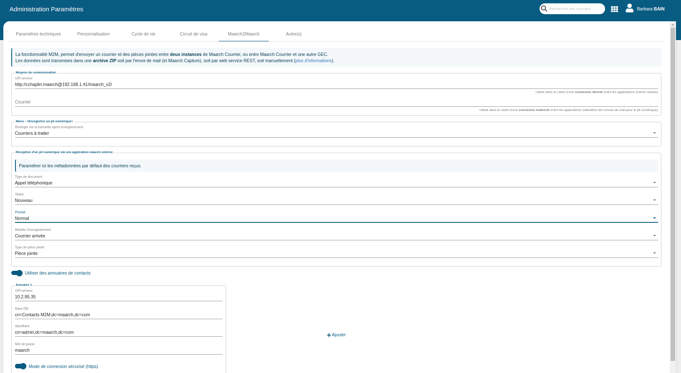Viewport: 681px width, 373px height.
Task: Click the user profile avatar icon
Action: [630, 8]
